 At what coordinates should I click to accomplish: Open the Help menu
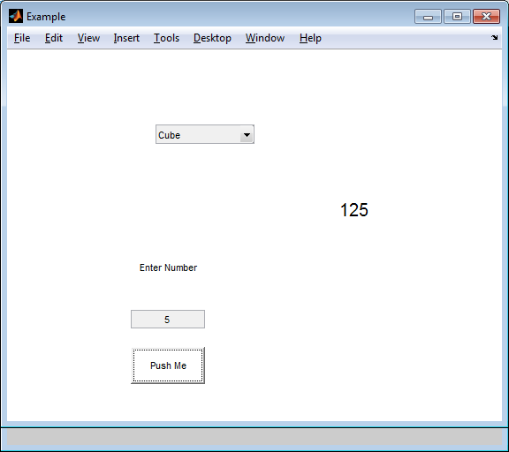[310, 38]
